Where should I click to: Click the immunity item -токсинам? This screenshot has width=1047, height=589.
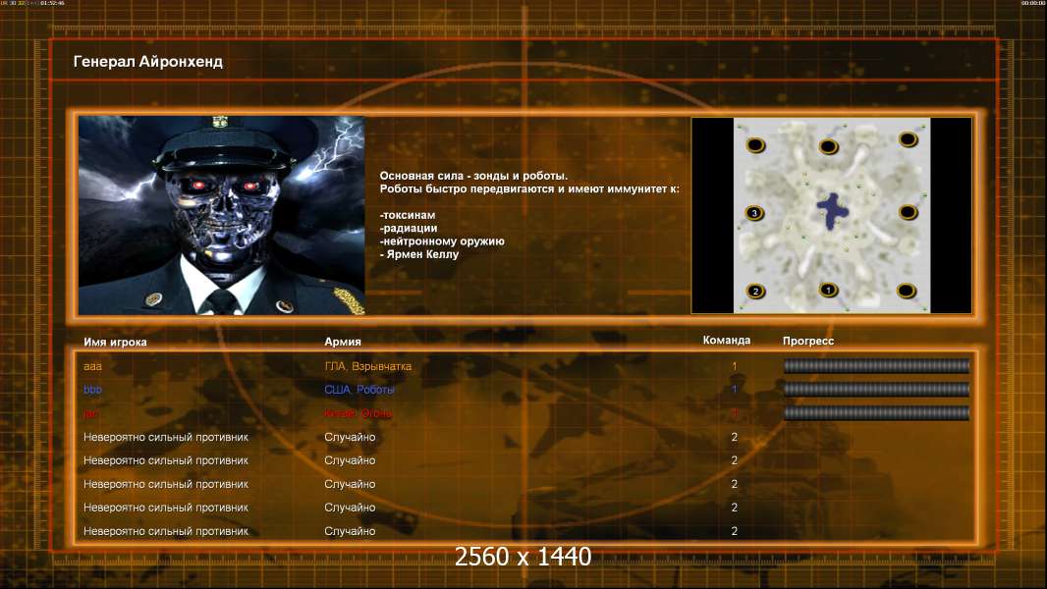tap(408, 215)
